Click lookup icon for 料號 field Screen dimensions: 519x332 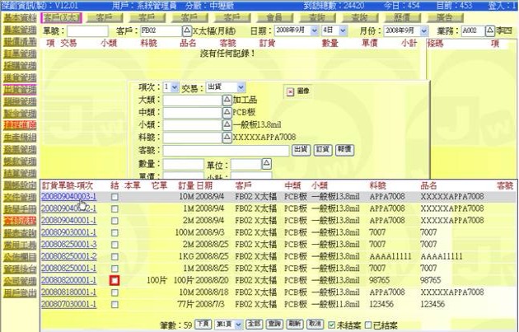227,137
